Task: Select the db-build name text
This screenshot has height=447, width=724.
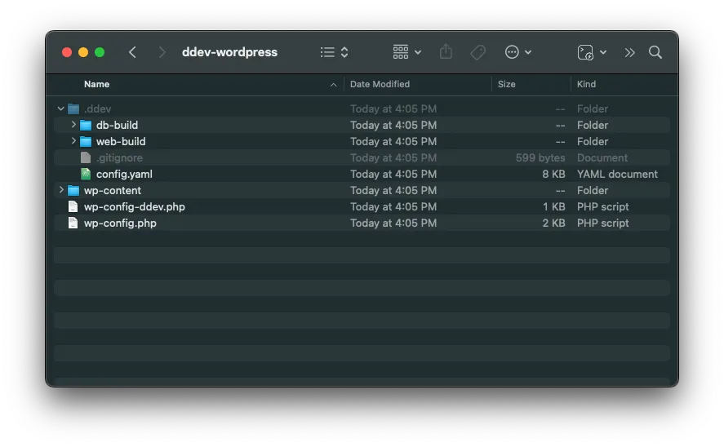Action: click(117, 125)
